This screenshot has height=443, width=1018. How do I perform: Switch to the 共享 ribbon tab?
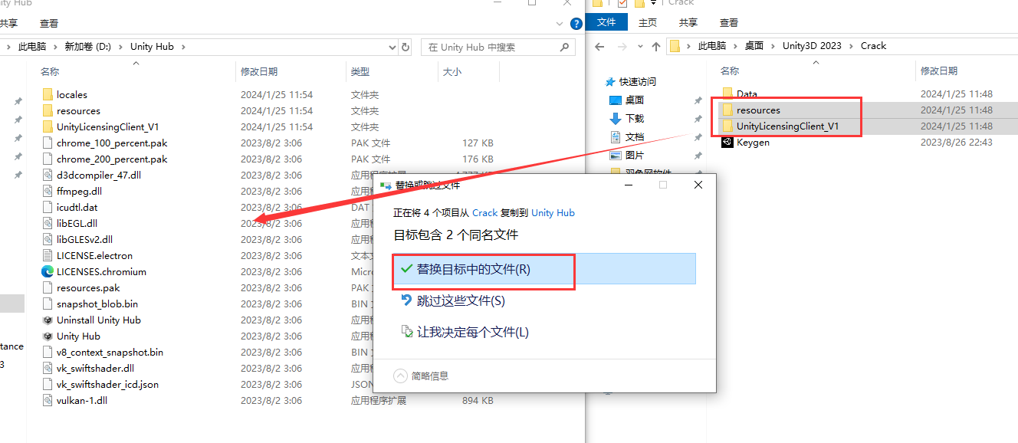click(688, 22)
